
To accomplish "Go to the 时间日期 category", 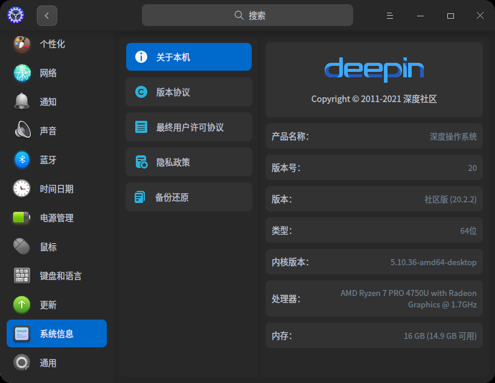I will pos(57,188).
